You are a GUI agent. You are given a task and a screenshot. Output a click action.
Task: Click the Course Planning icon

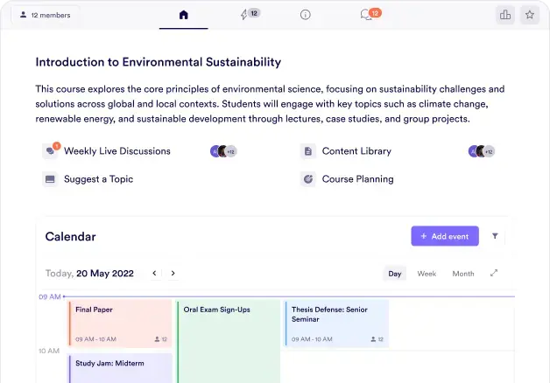coord(307,179)
